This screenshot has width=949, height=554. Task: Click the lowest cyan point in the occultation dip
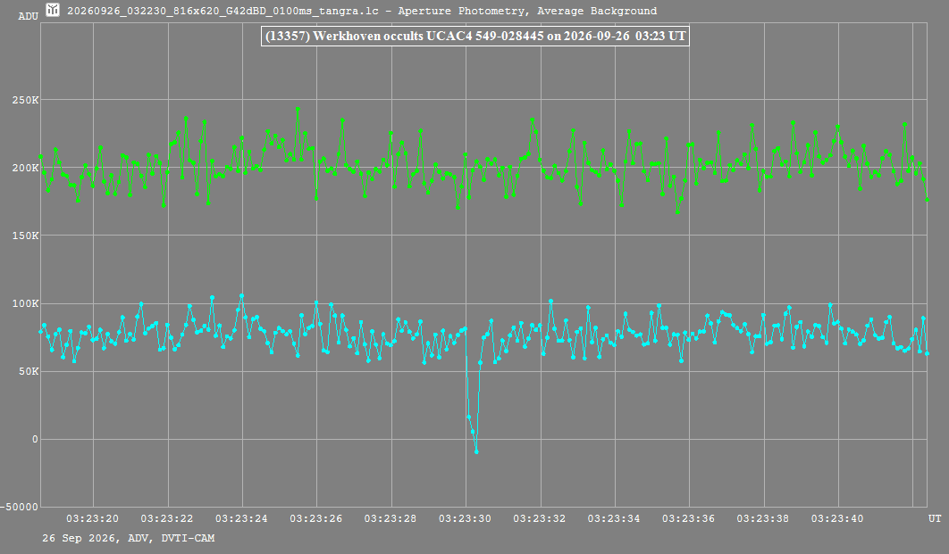476,451
